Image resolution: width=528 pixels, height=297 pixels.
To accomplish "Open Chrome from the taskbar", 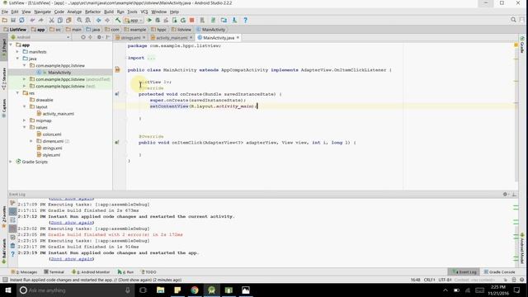I will tap(195, 290).
